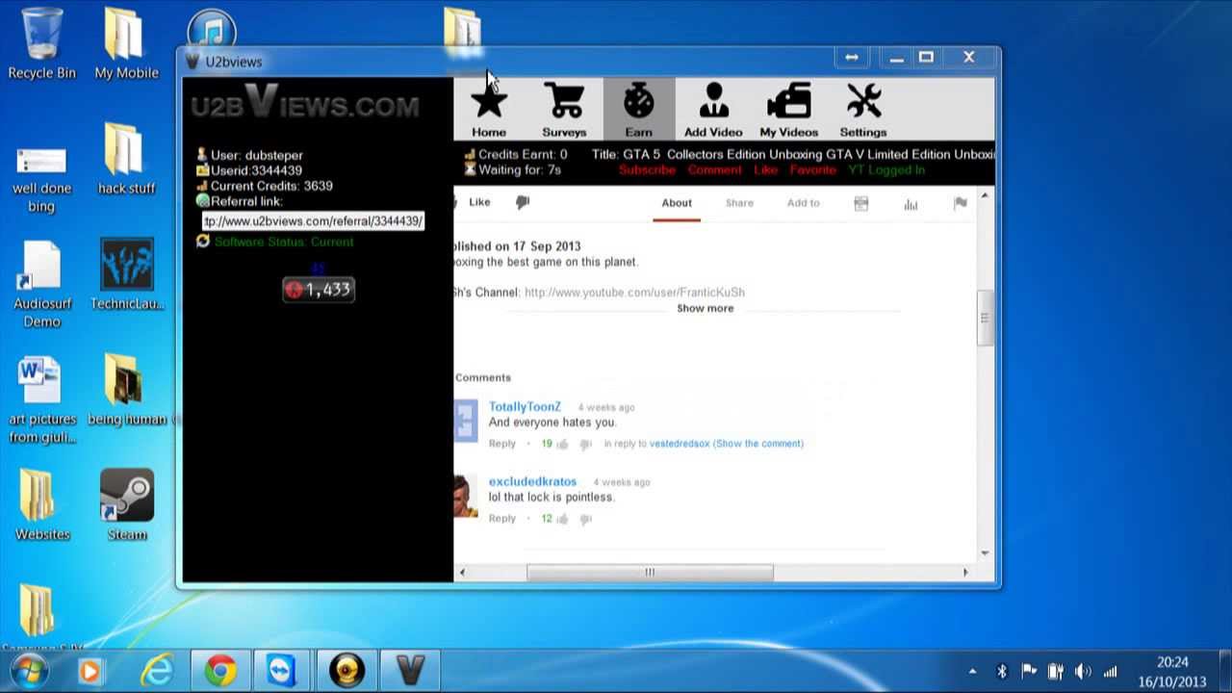
Task: Click the 1,433 counter badge
Action: (319, 290)
